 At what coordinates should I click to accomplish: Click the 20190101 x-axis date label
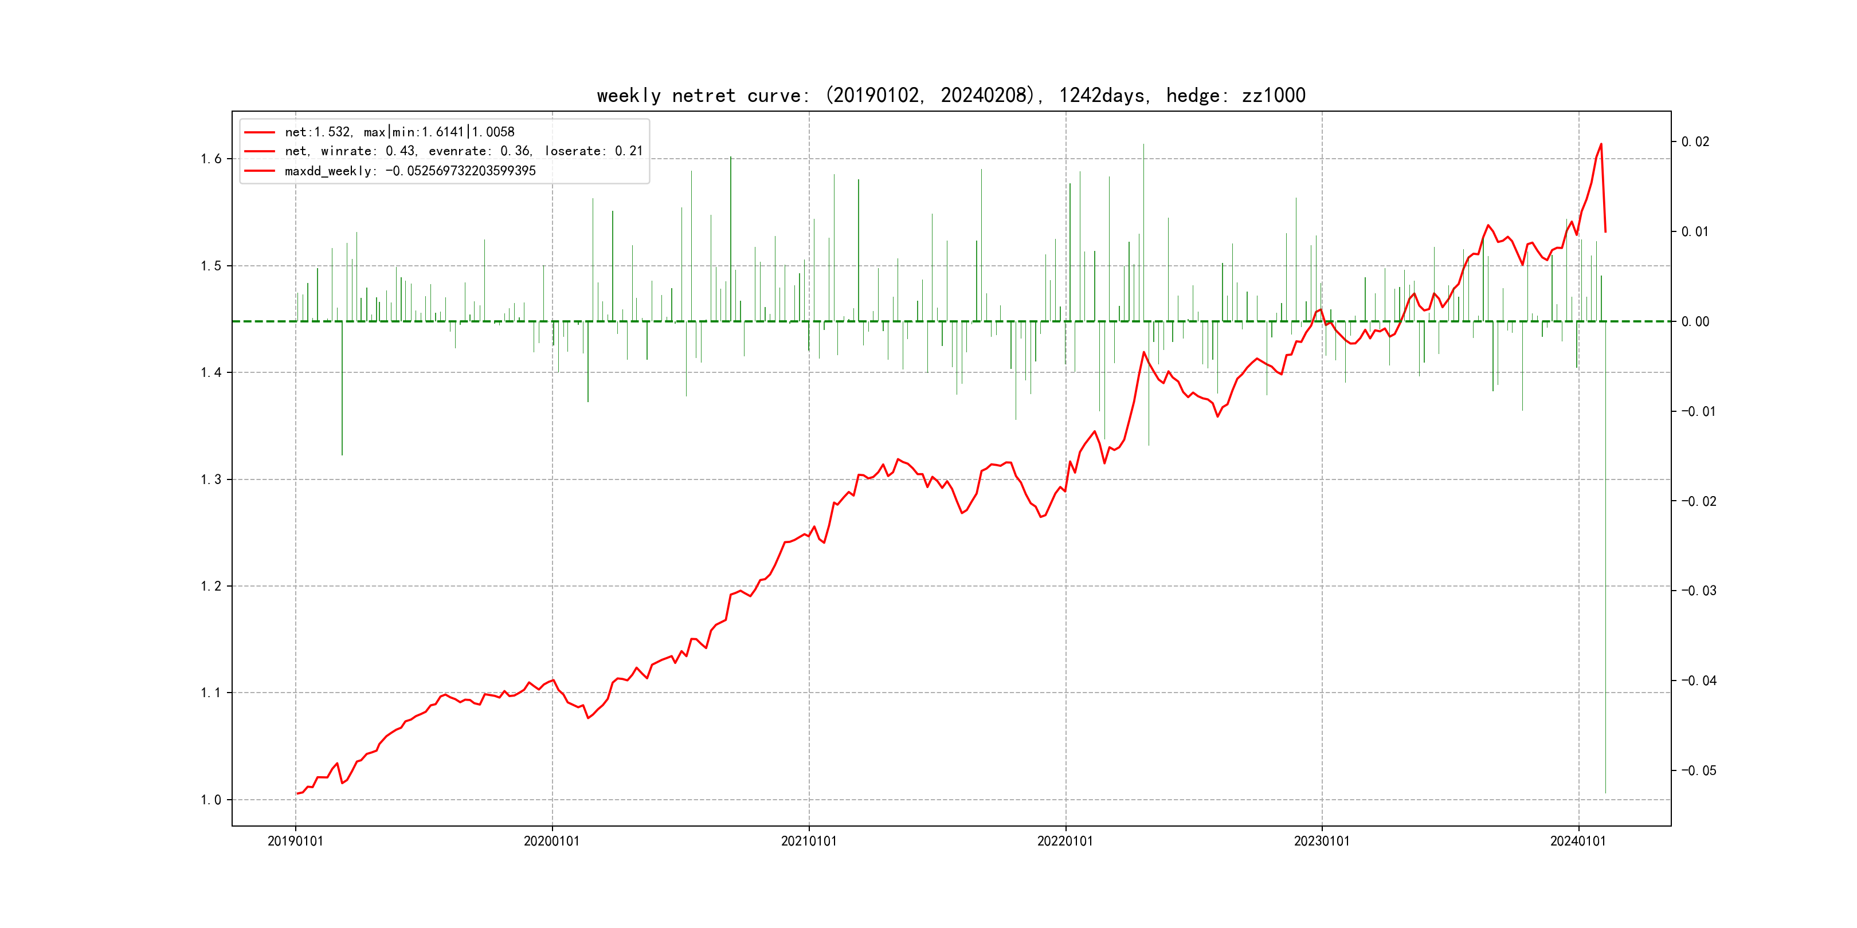click(x=296, y=841)
